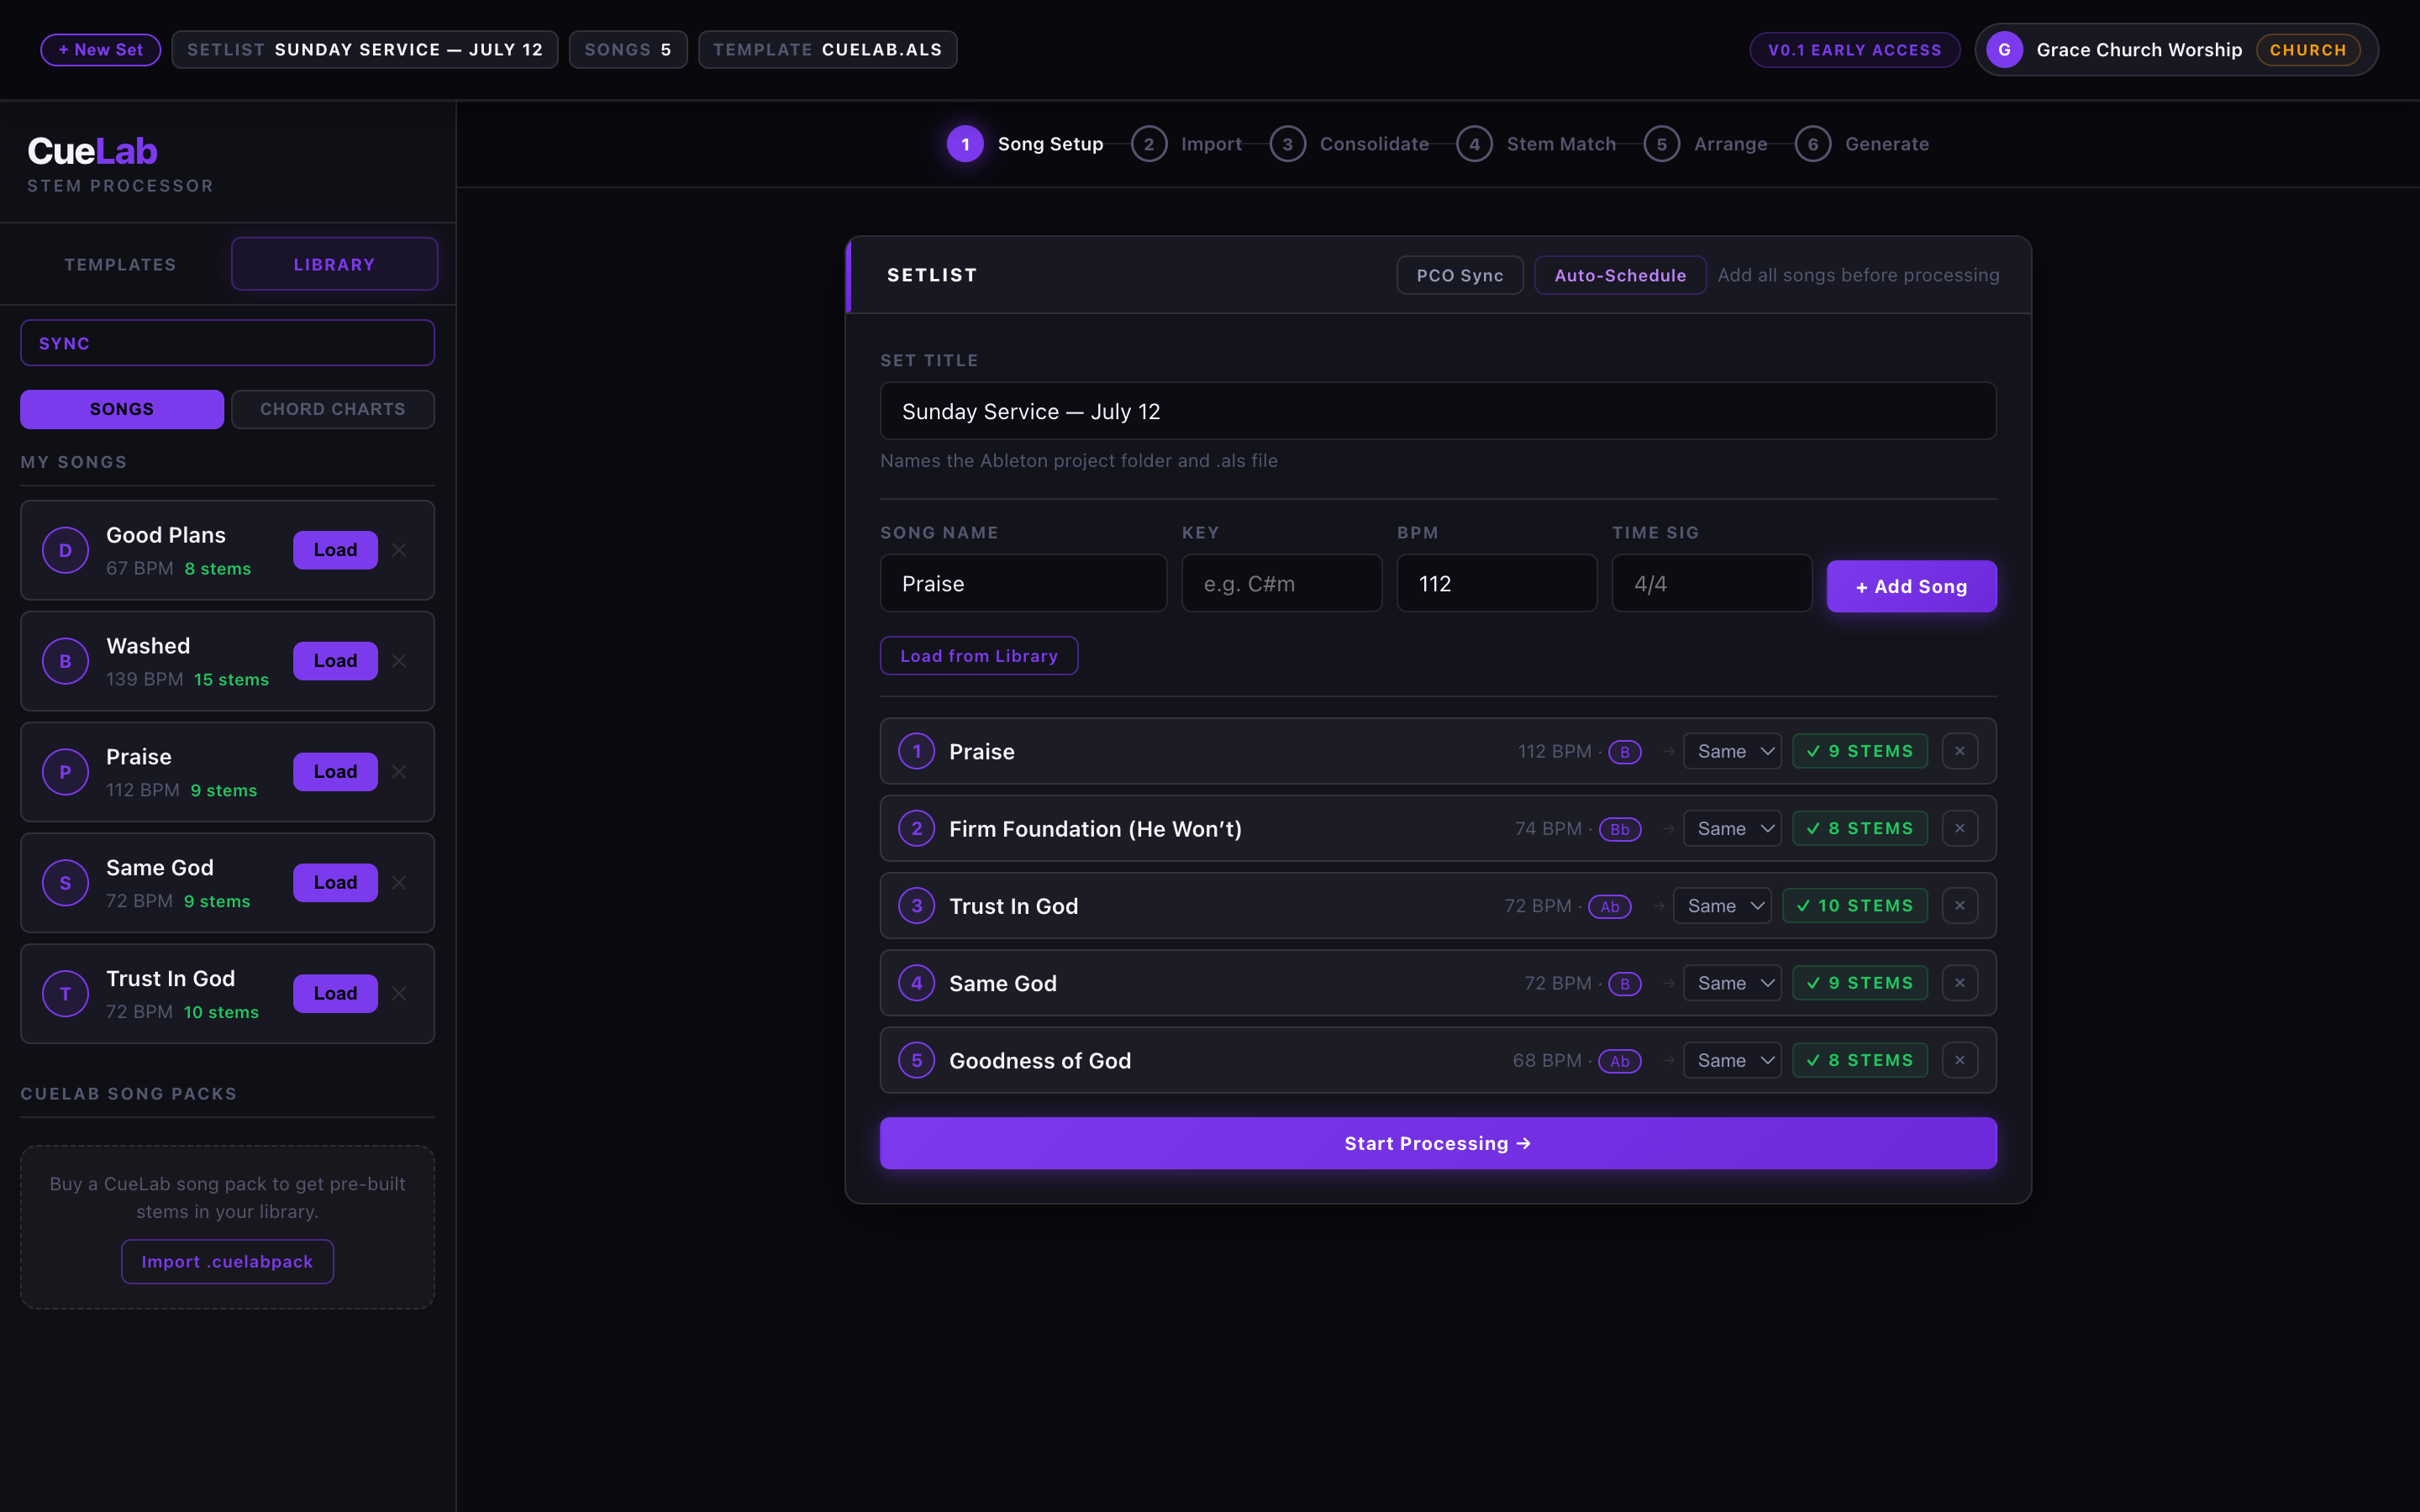
Task: Click the 9 STEMS badge for Praise
Action: coord(1859,751)
